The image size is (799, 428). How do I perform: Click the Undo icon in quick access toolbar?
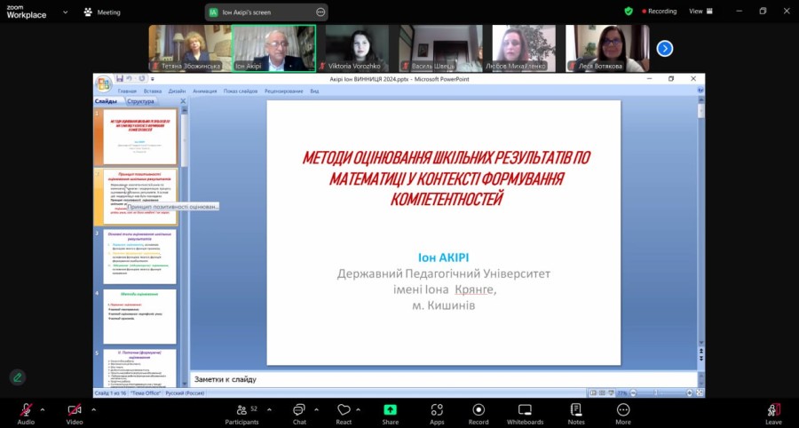pyautogui.click(x=130, y=78)
